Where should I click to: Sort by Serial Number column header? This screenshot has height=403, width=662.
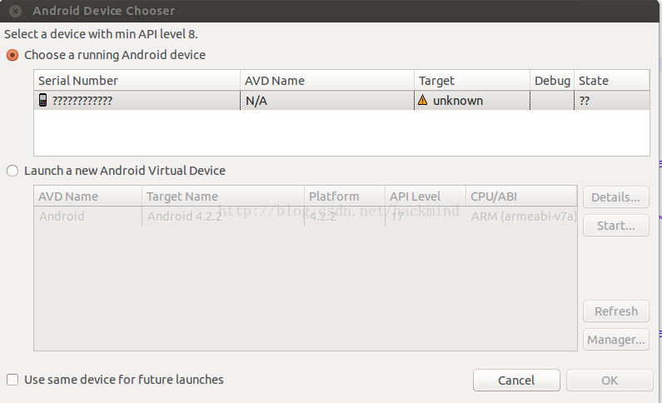pos(137,81)
